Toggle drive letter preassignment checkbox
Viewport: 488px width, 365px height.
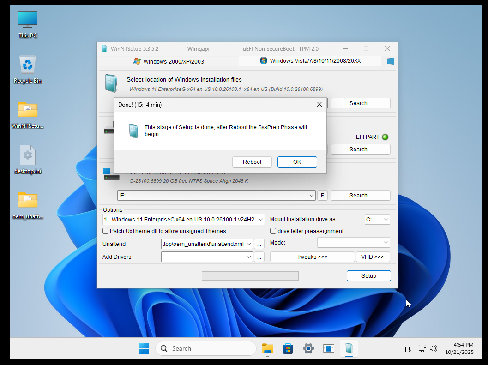pos(273,231)
